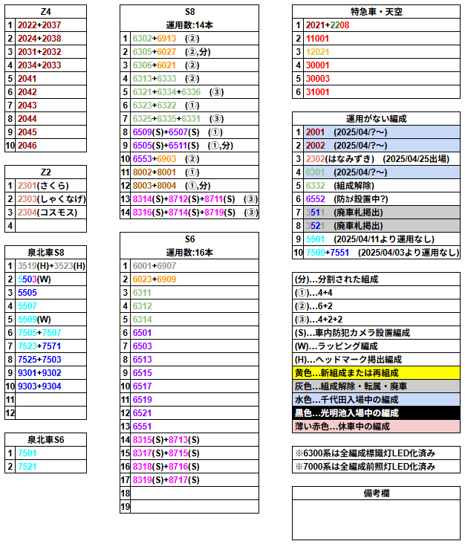Image resolution: width=465 pixels, height=544 pixels.
Task: Click the 6552 (防カメ設置中?) row
Action: 381,198
